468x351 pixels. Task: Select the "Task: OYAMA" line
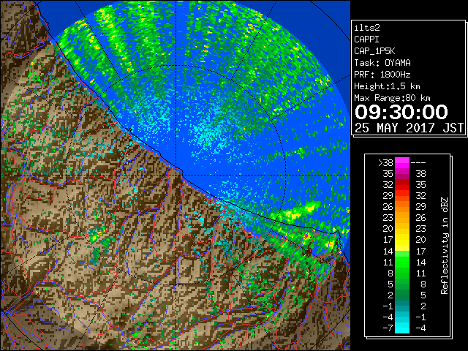click(382, 63)
